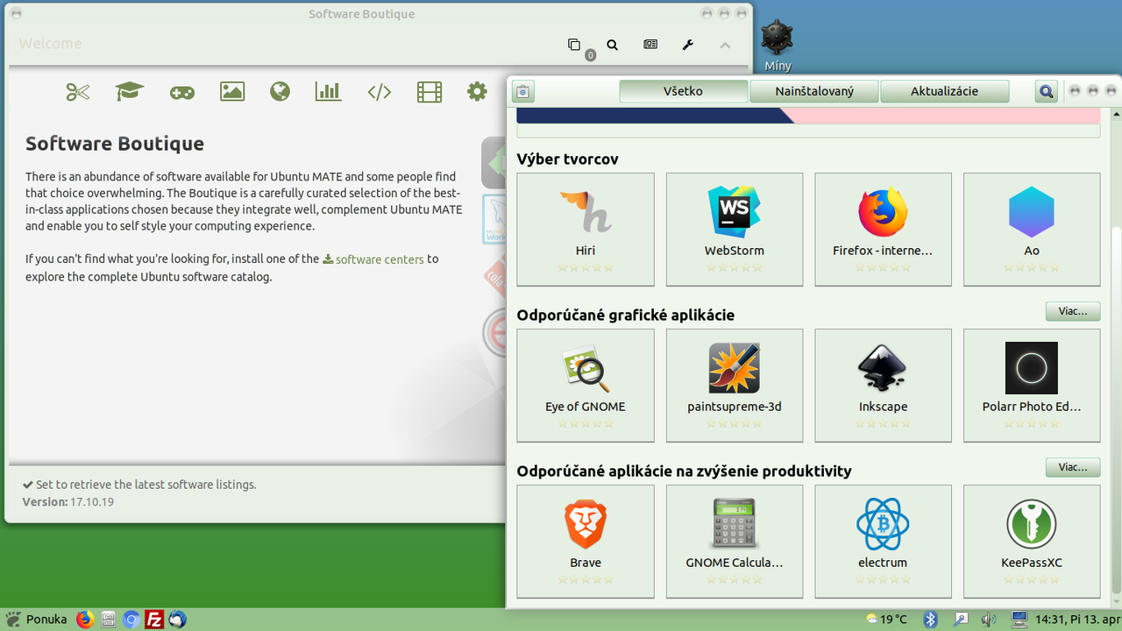1122x631 pixels.
Task: Click the 19 °C weather indicator
Action: point(886,620)
